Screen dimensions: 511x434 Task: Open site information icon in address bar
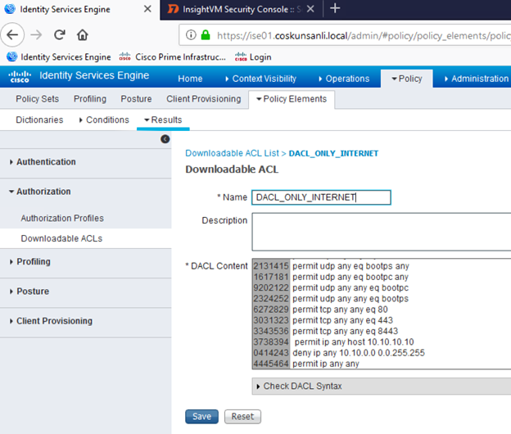(191, 34)
